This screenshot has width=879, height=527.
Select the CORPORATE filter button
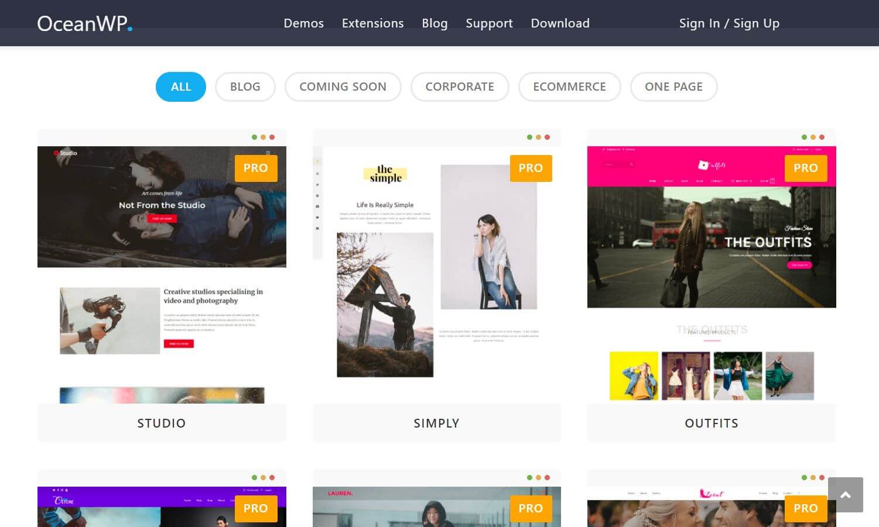point(460,87)
